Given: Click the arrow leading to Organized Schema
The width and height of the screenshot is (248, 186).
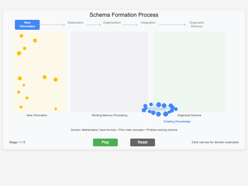Looking at the screenshot, I should point(172,24).
